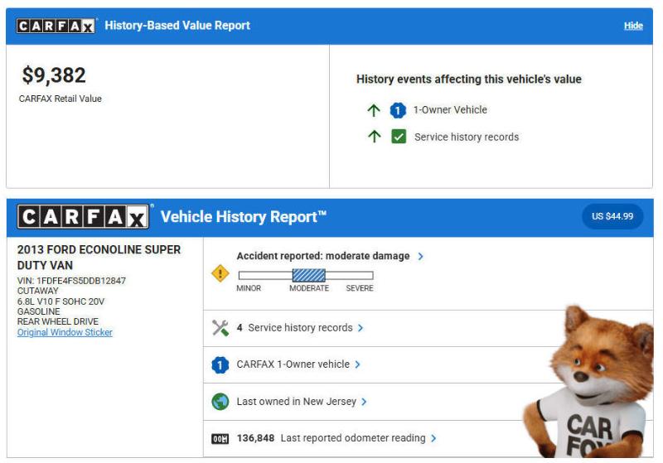Hide the History-Based Value Report

pyautogui.click(x=632, y=26)
